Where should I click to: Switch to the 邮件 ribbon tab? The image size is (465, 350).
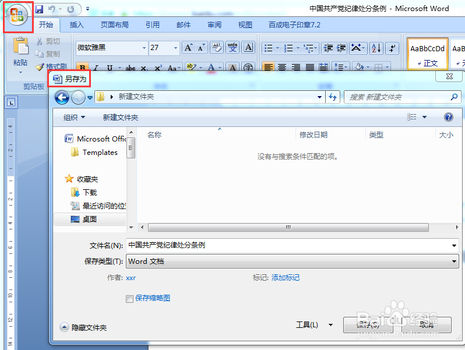click(184, 25)
